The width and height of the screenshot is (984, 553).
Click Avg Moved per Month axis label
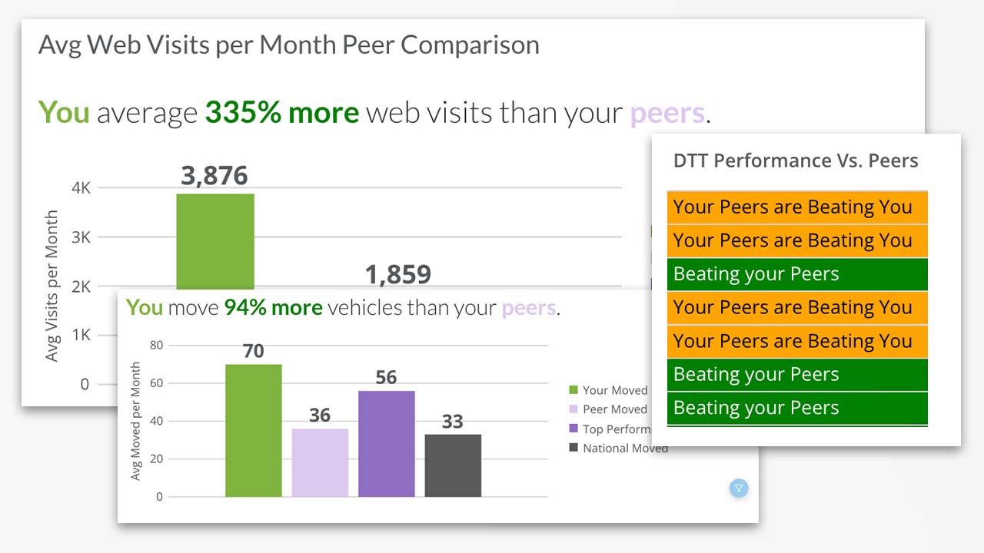(136, 421)
